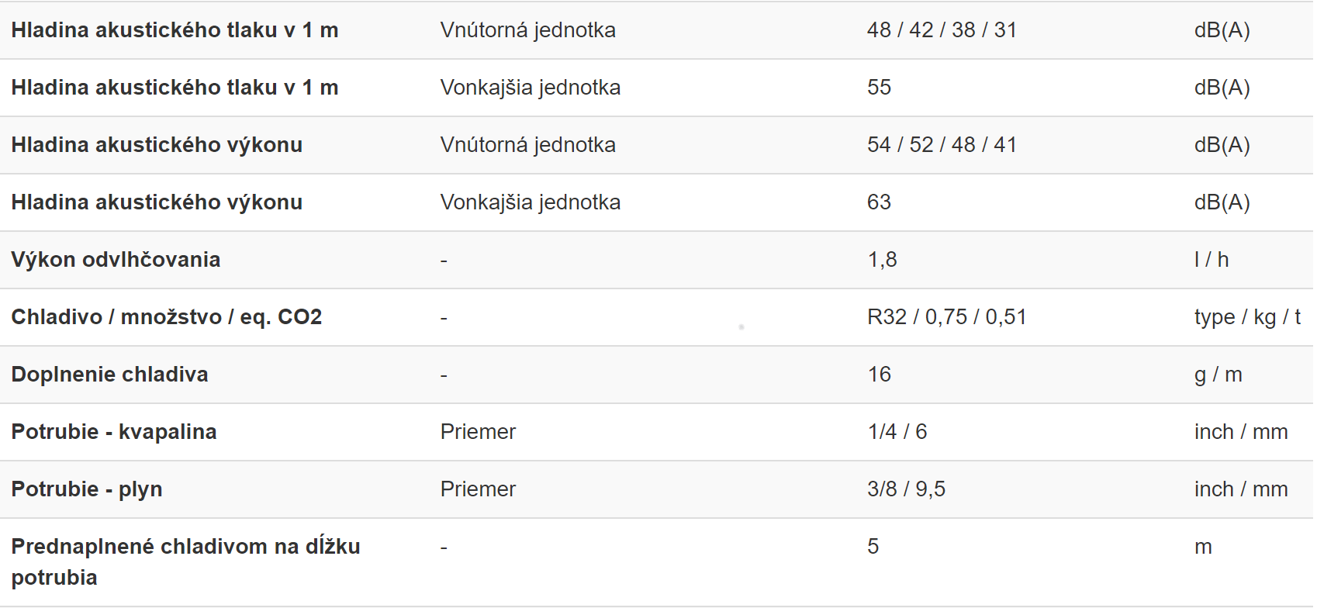Click the value 1/4 / 6
This screenshot has width=1317, height=608.
pyautogui.click(x=897, y=432)
